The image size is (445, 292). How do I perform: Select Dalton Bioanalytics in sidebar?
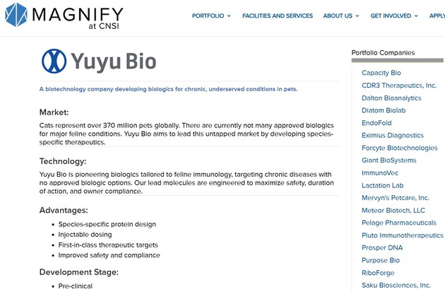391,98
